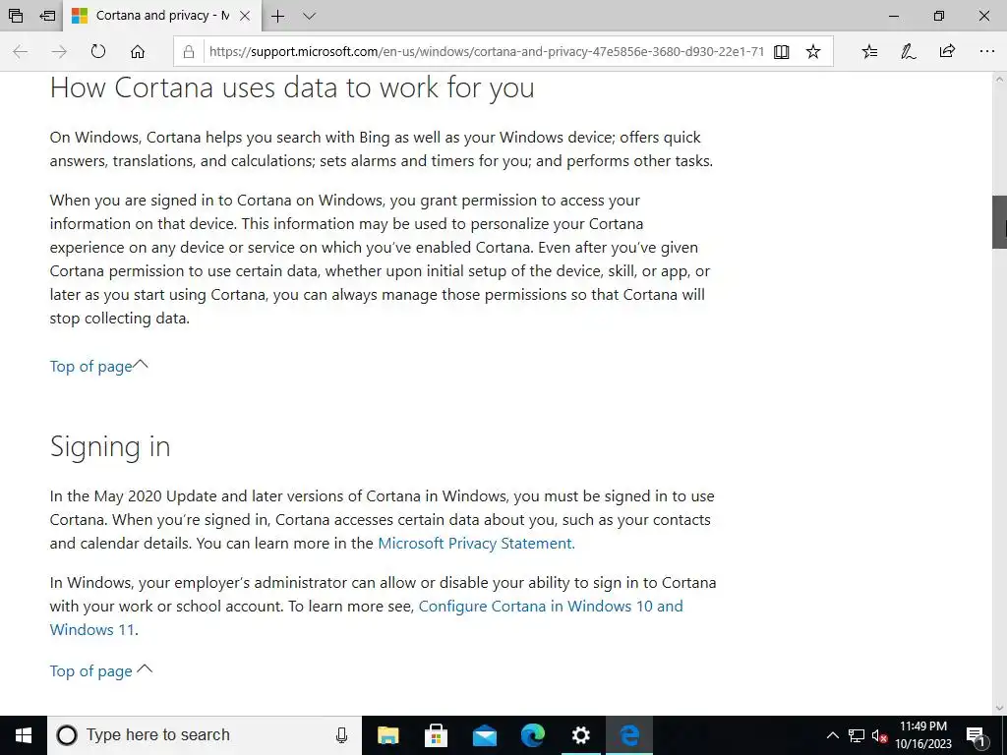Open network status tray icon
Screen dimensions: 1007x755
(x=857, y=735)
